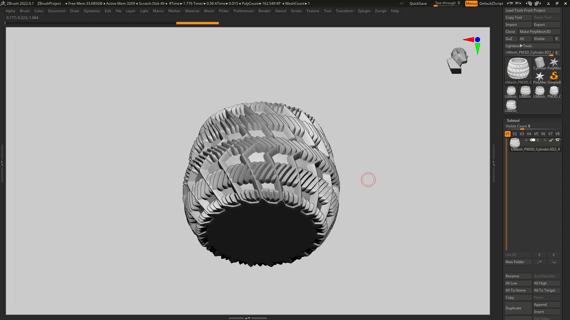
Task: Click the New Folder button
Action: point(518,262)
